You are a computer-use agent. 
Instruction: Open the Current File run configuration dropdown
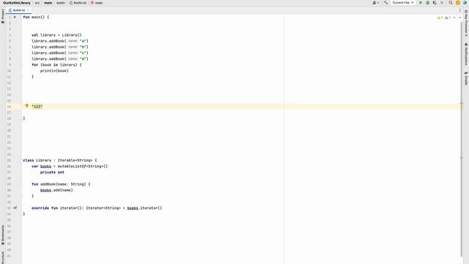pyautogui.click(x=403, y=3)
